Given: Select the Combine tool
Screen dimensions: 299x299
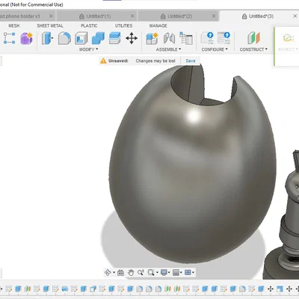Looking at the screenshot, I should [x=98, y=38].
